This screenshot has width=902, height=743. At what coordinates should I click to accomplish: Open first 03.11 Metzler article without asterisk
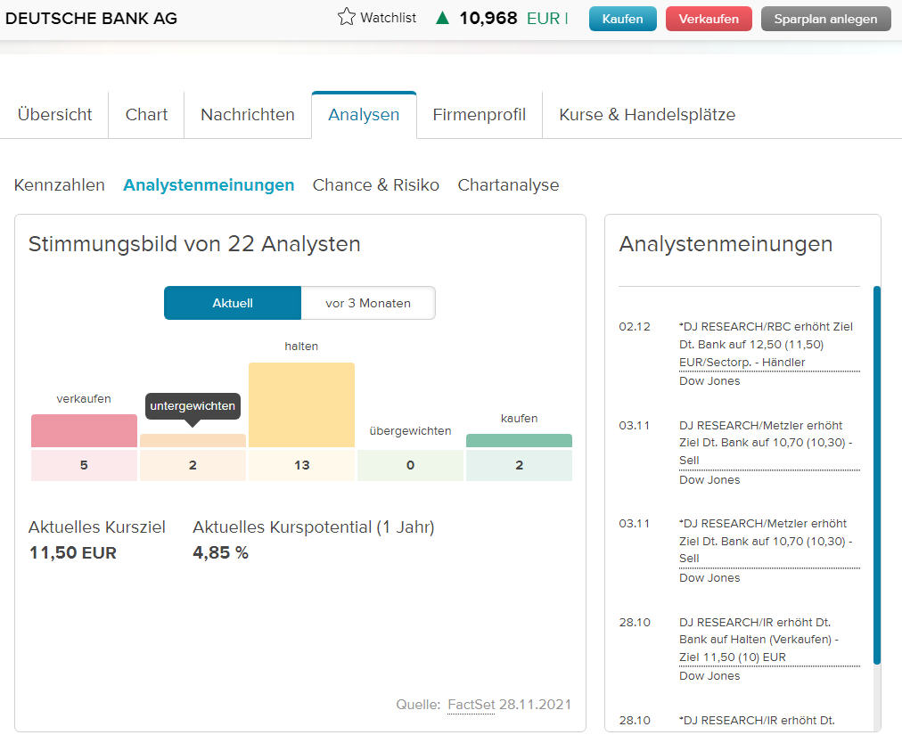pyautogui.click(x=769, y=443)
